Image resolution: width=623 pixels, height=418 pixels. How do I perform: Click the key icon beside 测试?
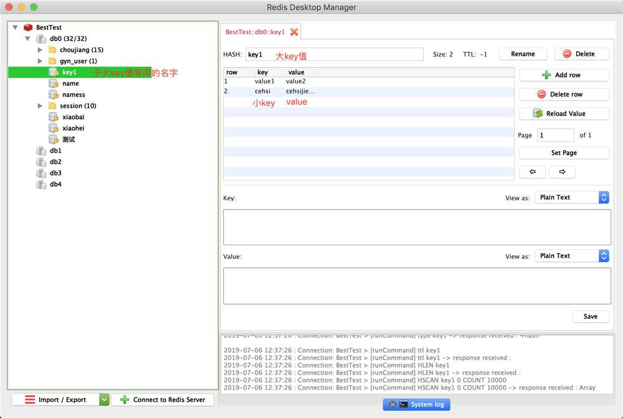tap(54, 139)
